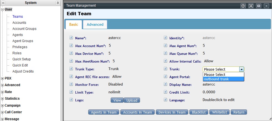Screen dimensions: 272x121
Task: Select the Basic tab
Action: 73,24
